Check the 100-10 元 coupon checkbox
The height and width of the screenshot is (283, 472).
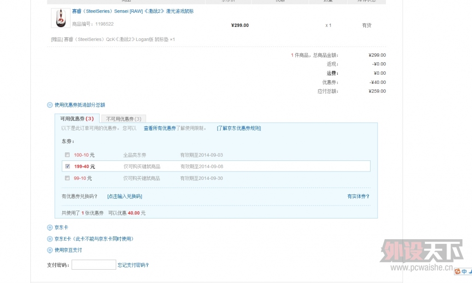tap(67, 155)
